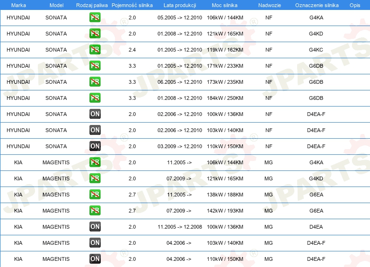Click the G4KD engine code in Magentis row

(316, 178)
